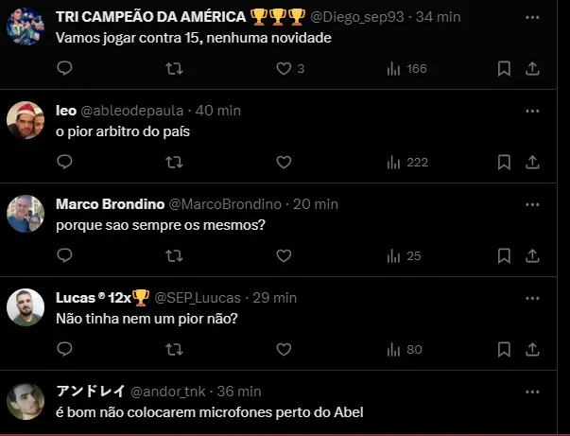The height and width of the screenshot is (436, 570).
Task: Repost Marco Brondino's tweet
Action: (174, 255)
